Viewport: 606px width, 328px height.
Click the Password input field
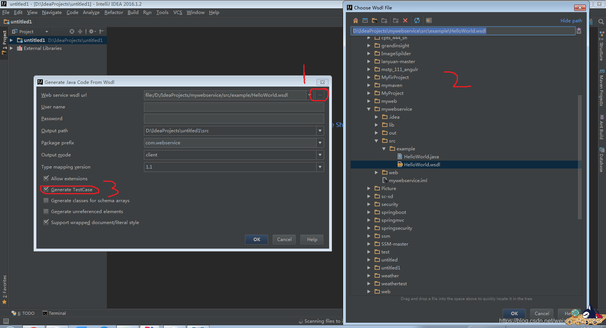tap(234, 119)
